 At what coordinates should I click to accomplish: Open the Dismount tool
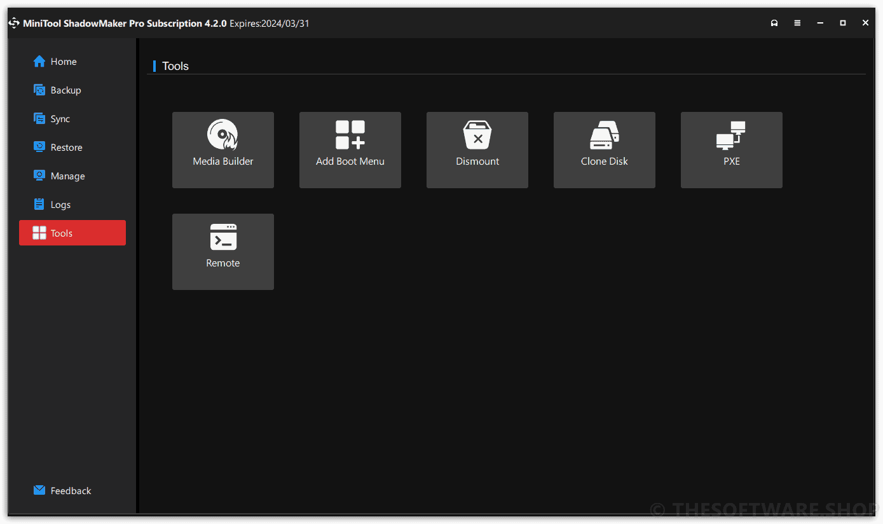tap(477, 150)
